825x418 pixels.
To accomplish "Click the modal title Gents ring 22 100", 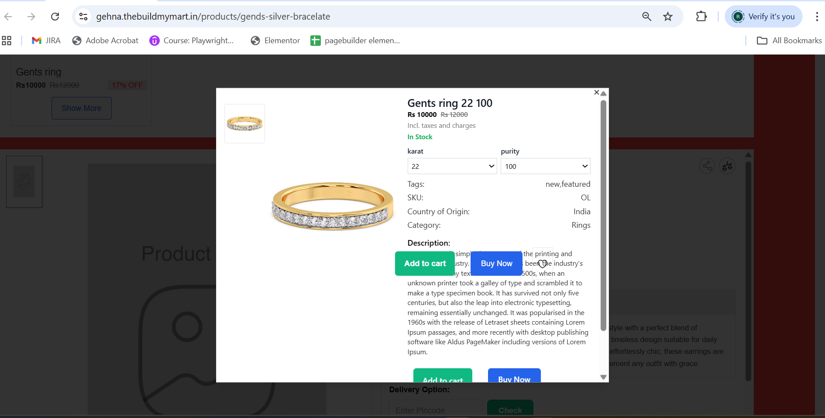I will tap(450, 103).
